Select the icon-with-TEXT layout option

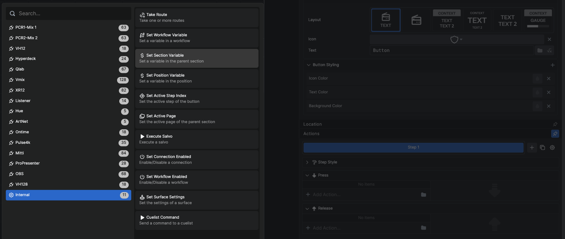click(x=386, y=20)
